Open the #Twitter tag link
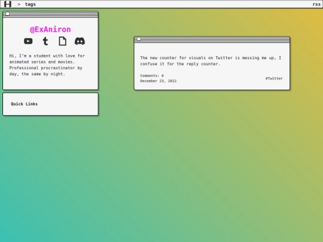The width and height of the screenshot is (323, 242). pyautogui.click(x=274, y=78)
